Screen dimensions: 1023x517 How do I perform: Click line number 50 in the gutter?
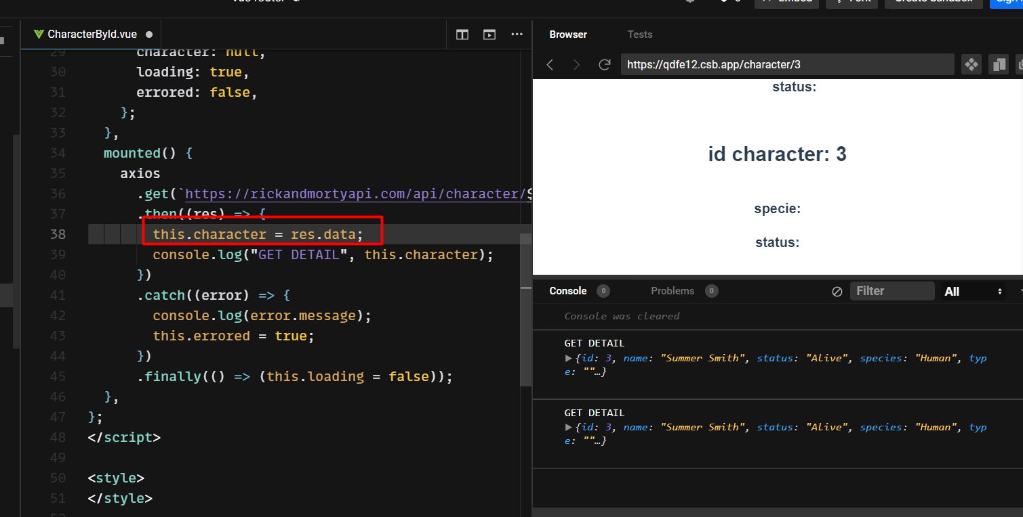pos(58,478)
